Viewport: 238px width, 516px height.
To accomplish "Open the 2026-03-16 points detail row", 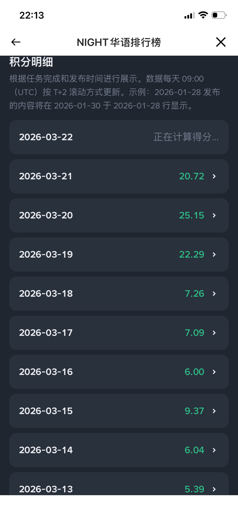I will point(119,372).
